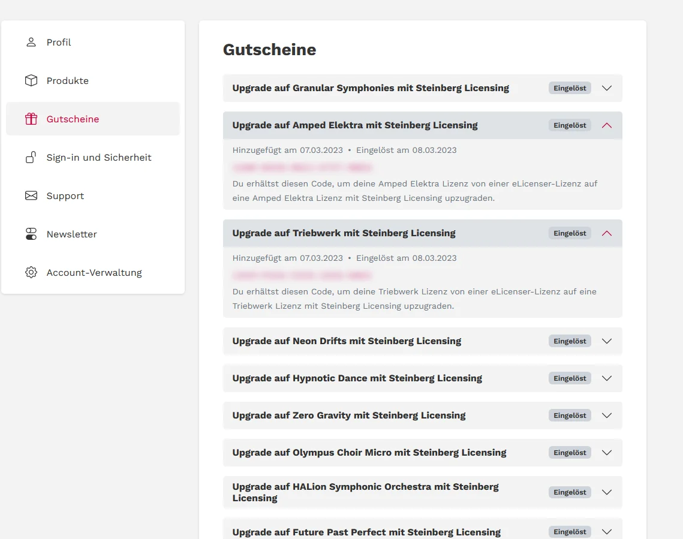Expand the Granular Symphonies voucher chevron
Screen dimensions: 683x539
(607, 88)
